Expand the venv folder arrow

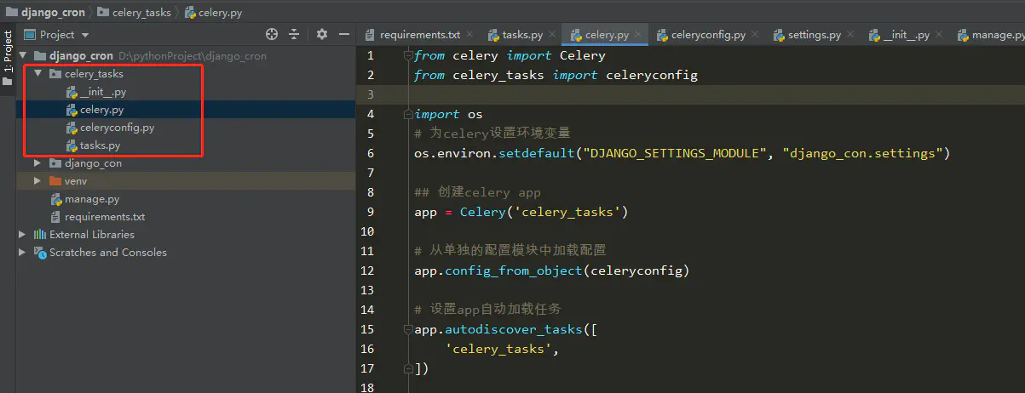click(37, 181)
